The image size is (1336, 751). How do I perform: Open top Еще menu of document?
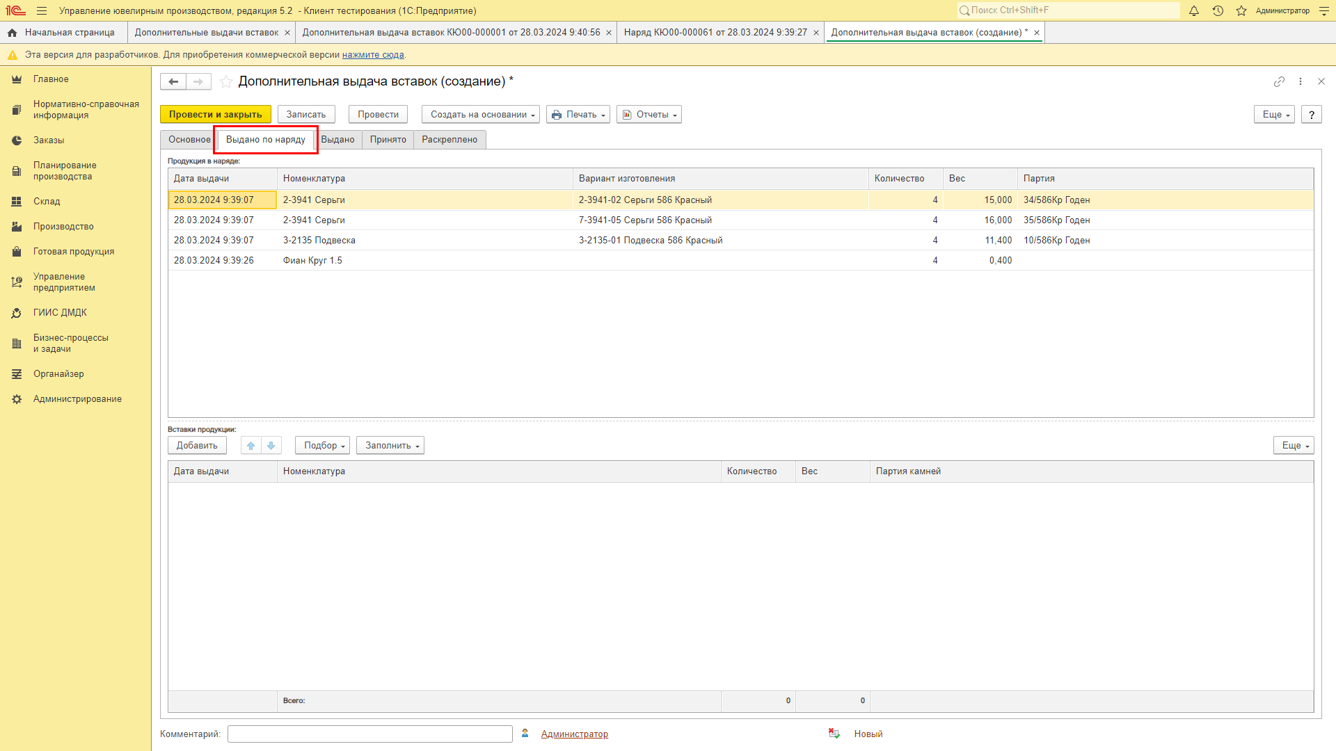[x=1274, y=115]
